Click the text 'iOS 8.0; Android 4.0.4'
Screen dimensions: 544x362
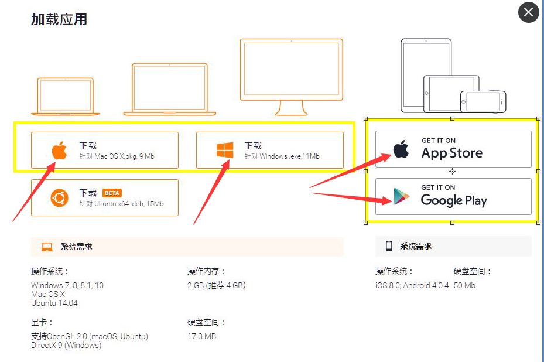point(412,285)
